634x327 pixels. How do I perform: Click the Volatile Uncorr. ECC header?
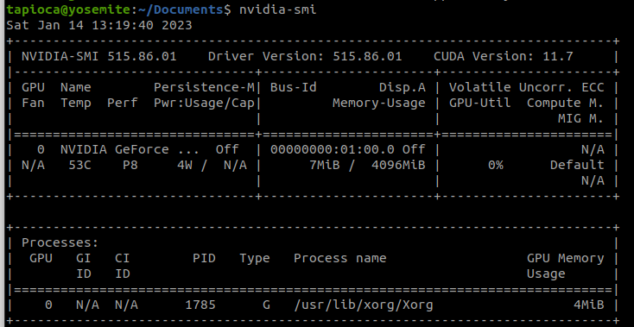(x=527, y=87)
